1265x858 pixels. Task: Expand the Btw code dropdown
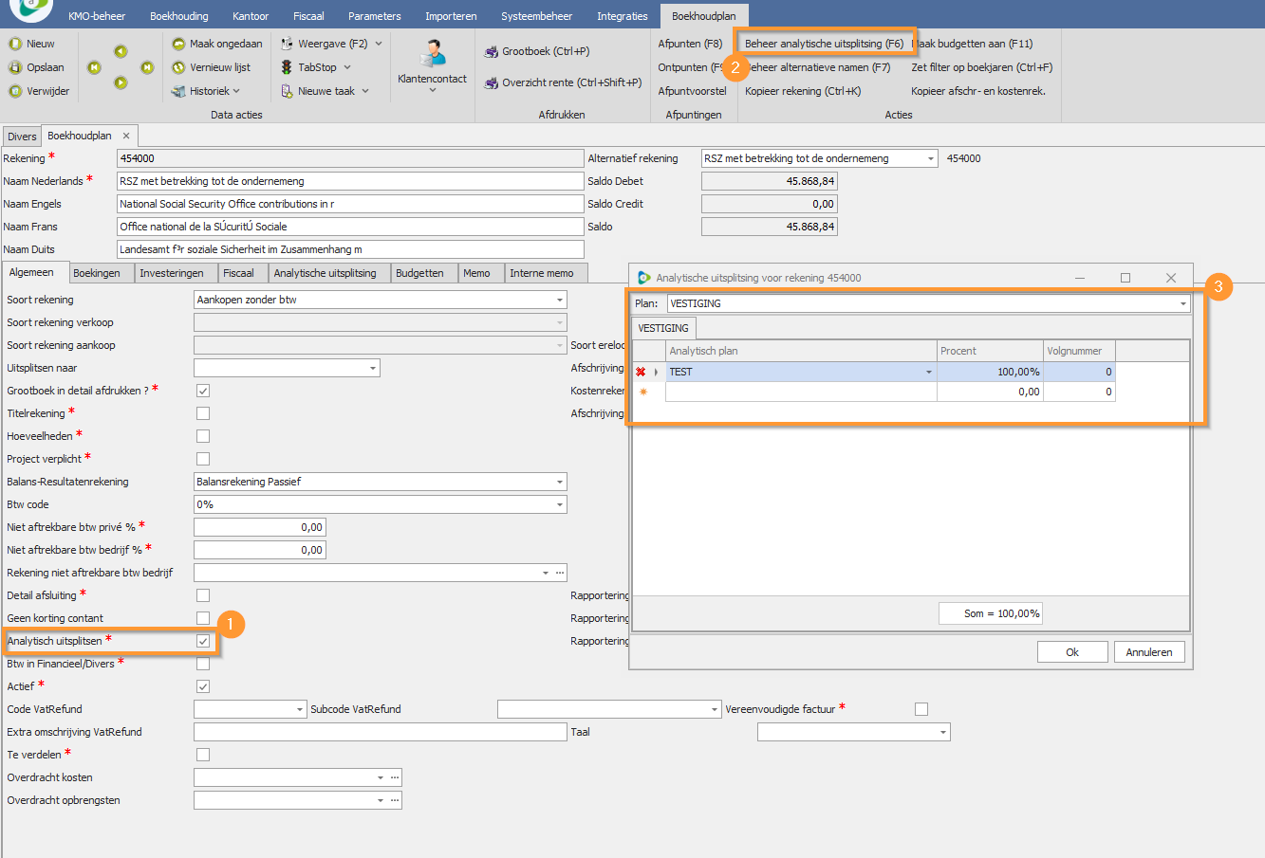coord(559,504)
